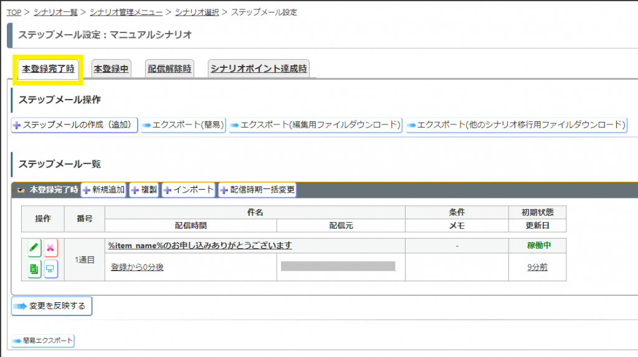Click the 簡易エクスポート button at bottom
The height and width of the screenshot is (357, 638).
point(43,340)
